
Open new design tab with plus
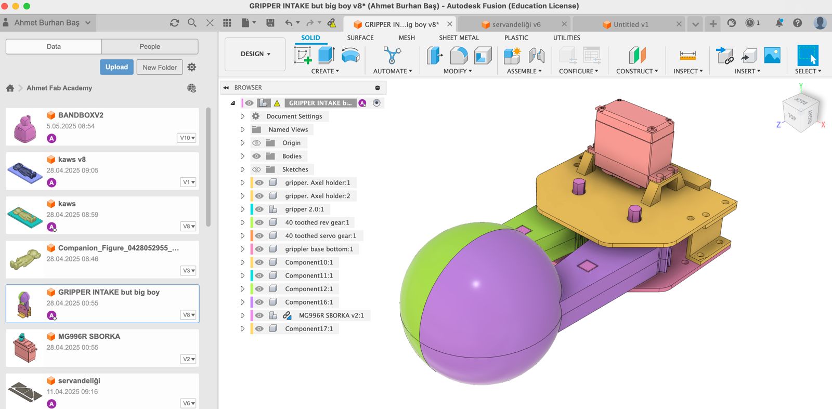pyautogui.click(x=713, y=23)
